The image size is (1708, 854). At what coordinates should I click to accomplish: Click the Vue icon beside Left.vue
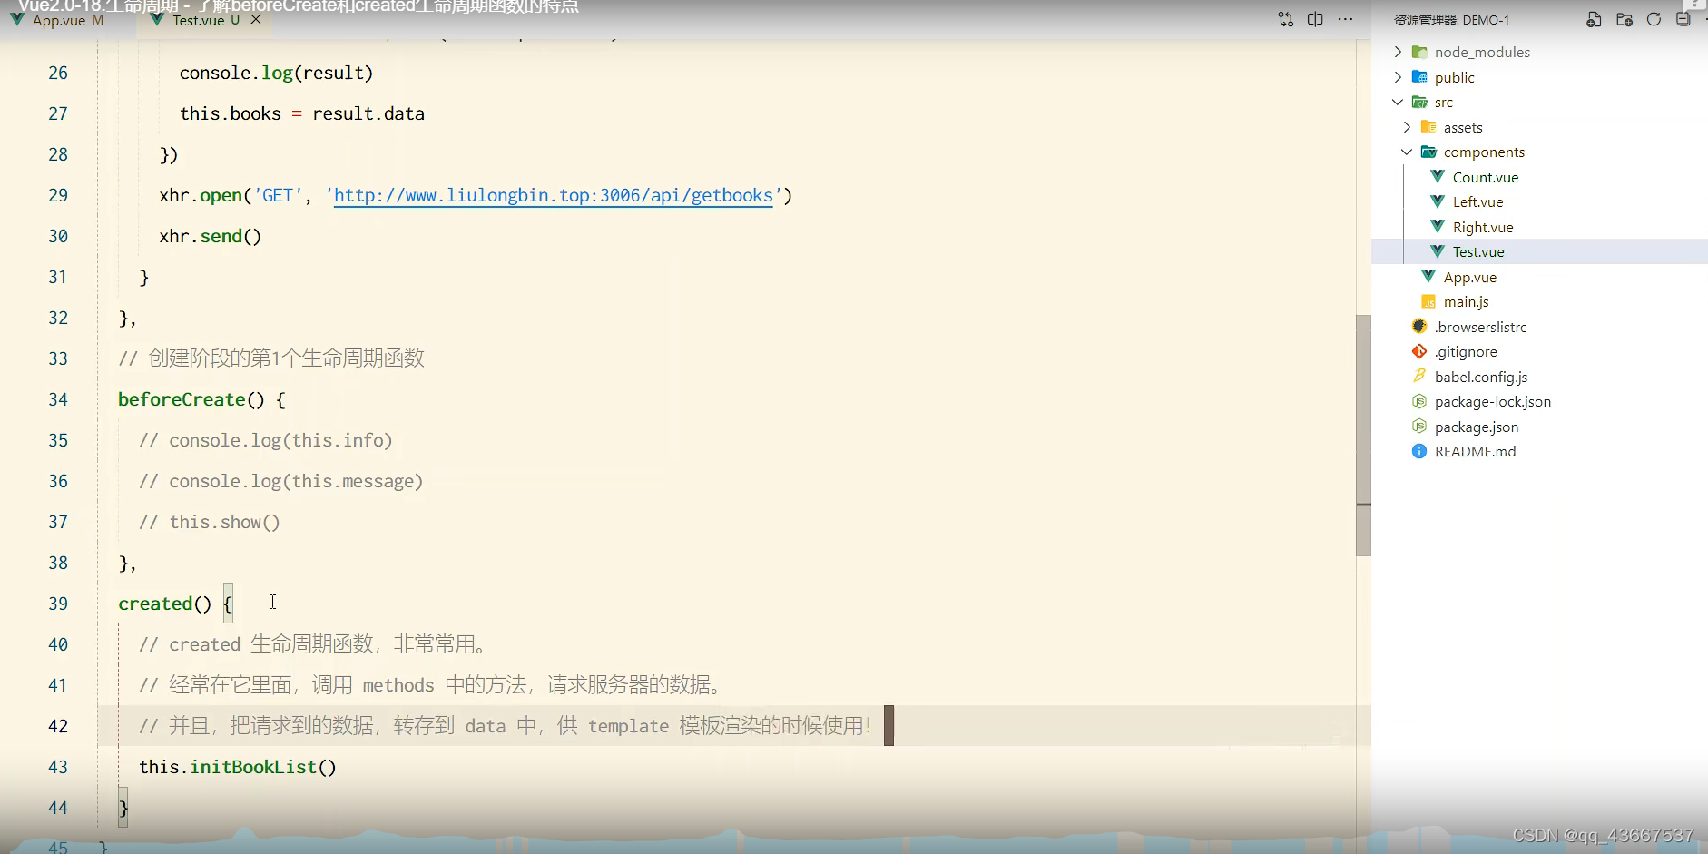tap(1438, 201)
